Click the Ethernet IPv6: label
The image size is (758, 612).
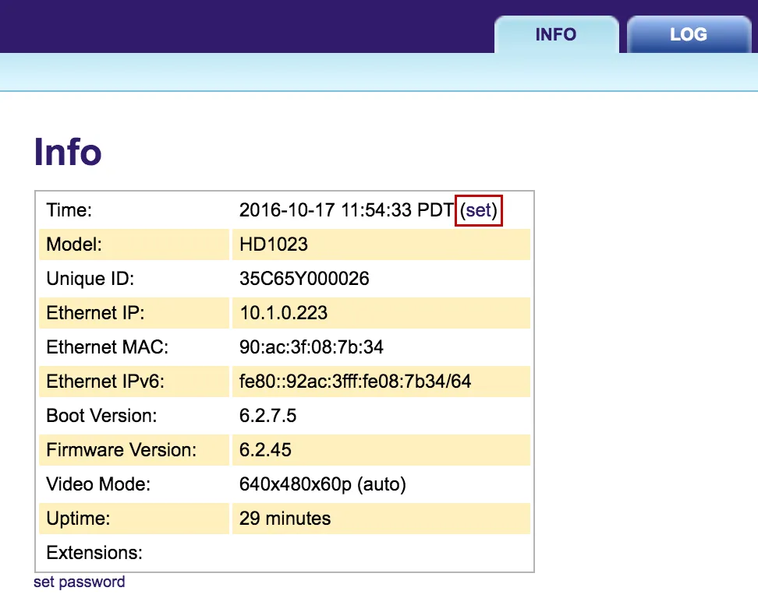pyautogui.click(x=105, y=382)
